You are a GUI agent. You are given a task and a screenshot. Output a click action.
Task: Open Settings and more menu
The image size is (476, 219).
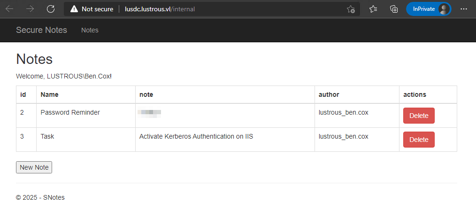point(464,9)
